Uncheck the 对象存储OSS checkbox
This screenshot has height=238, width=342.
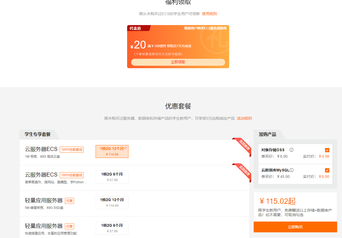point(327,150)
